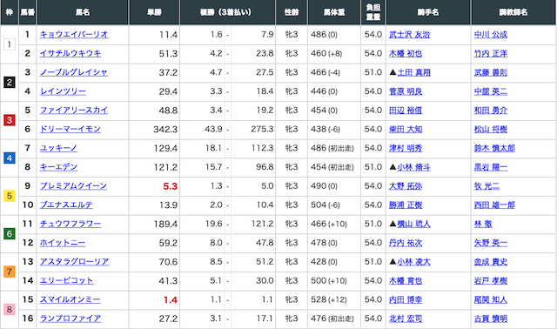
Task: Click the yellow frame 5 badge
Action: tap(10, 196)
